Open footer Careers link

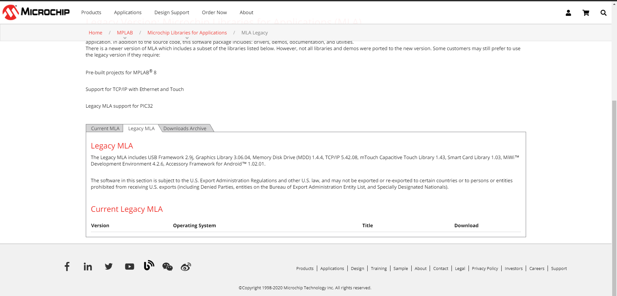(537, 268)
